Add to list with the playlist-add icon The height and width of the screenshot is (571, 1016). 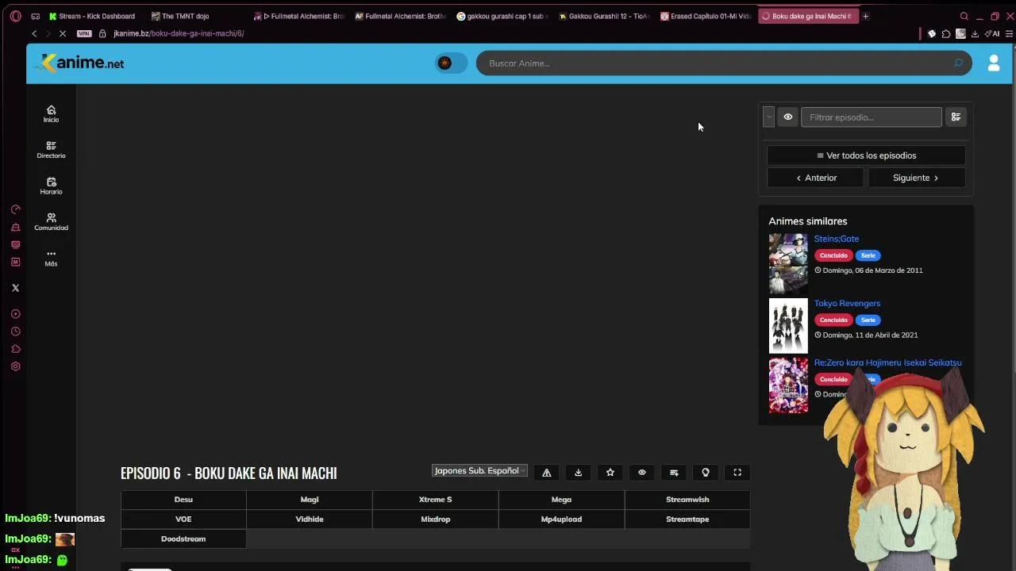[x=674, y=473]
